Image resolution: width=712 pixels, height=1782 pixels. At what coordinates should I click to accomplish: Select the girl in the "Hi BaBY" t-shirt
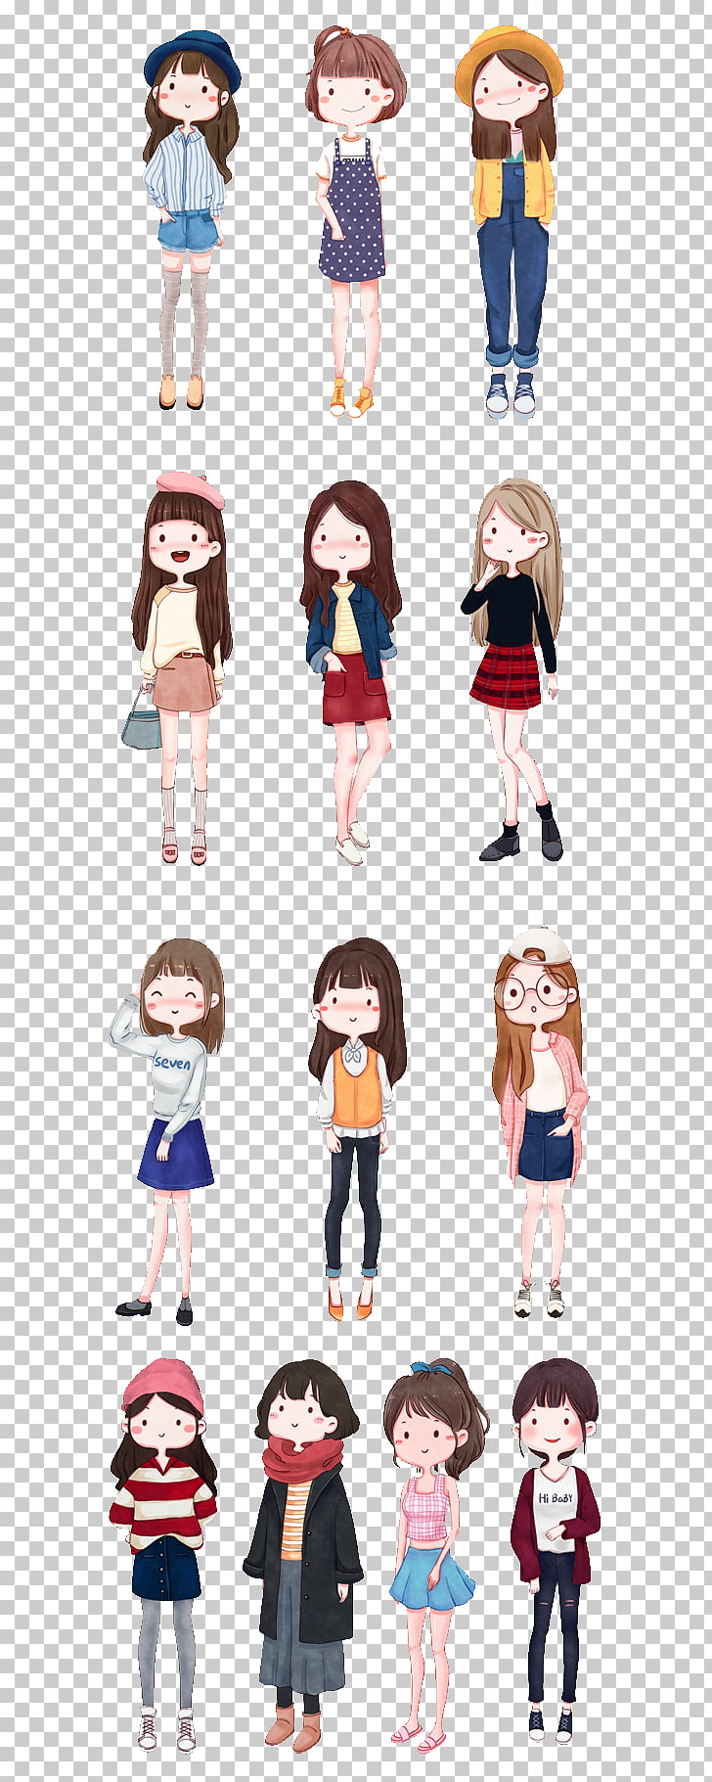tap(555, 1551)
